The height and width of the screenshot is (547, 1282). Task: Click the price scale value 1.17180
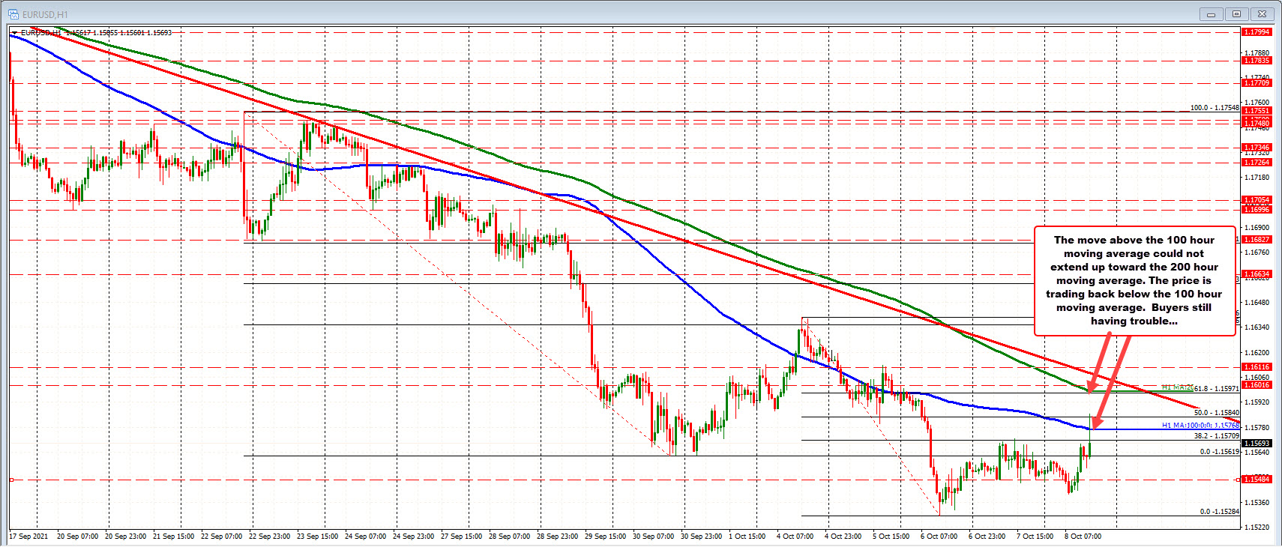coord(1257,178)
